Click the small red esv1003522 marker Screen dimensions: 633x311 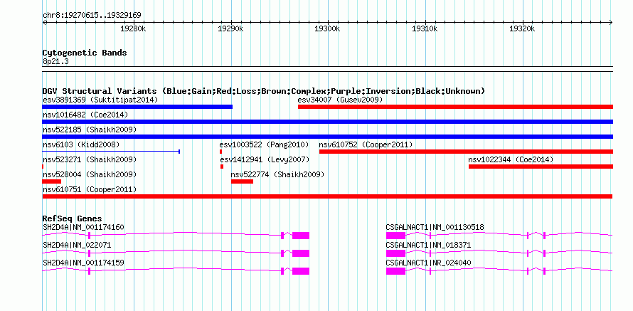point(220,152)
